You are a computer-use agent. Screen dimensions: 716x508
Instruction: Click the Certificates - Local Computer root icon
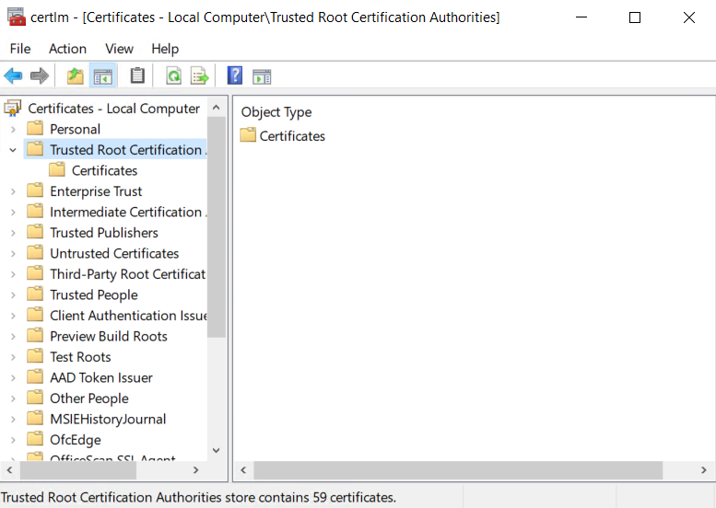[x=12, y=109]
